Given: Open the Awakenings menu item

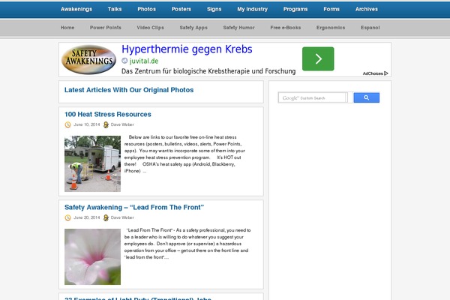Looking at the screenshot, I should coord(76,9).
